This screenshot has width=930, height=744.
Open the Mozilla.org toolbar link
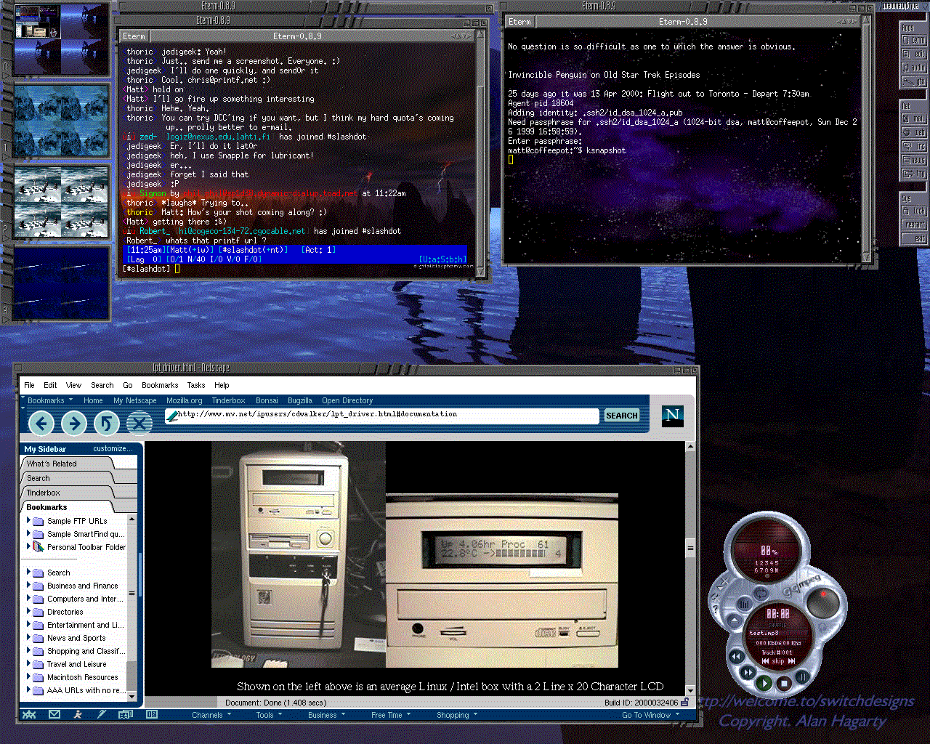pos(185,400)
